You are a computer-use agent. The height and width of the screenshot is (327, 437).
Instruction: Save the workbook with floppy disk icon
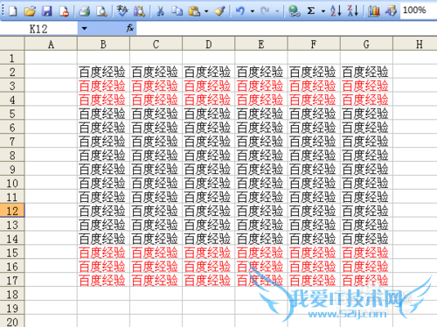pos(47,11)
